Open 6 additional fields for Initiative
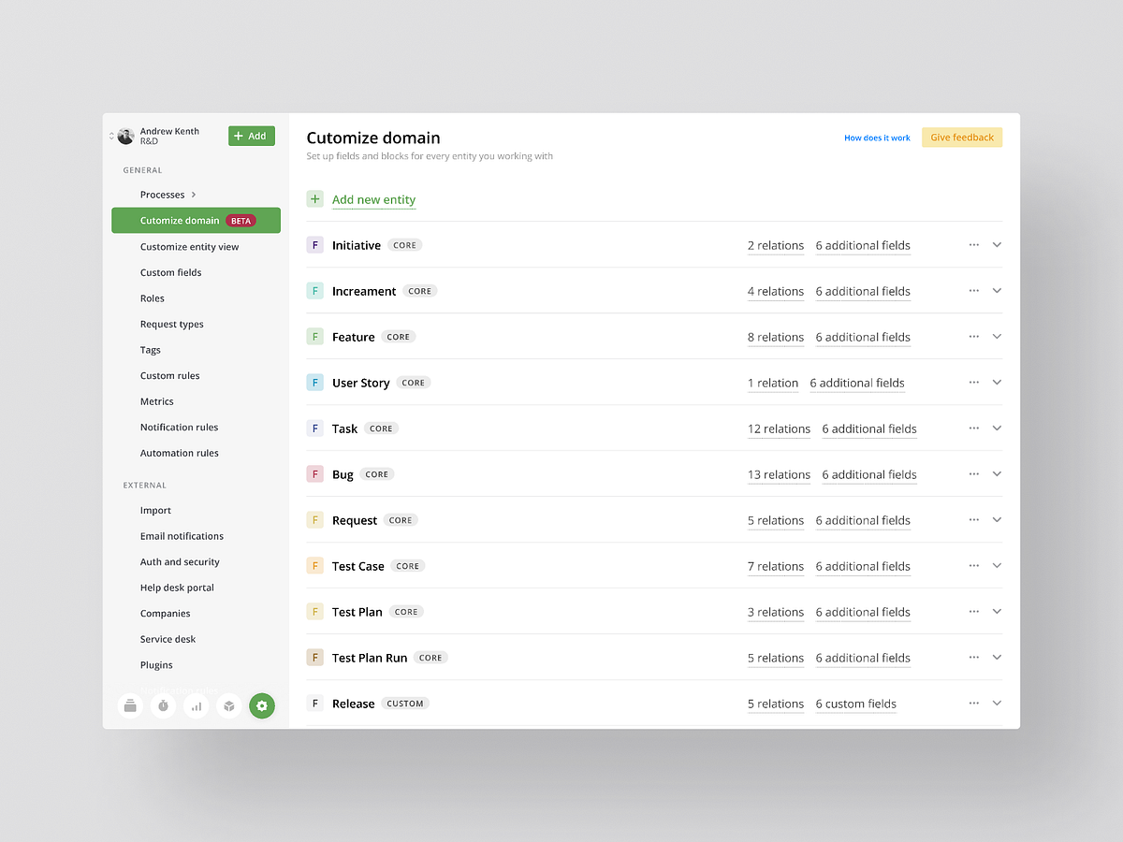 coord(863,245)
